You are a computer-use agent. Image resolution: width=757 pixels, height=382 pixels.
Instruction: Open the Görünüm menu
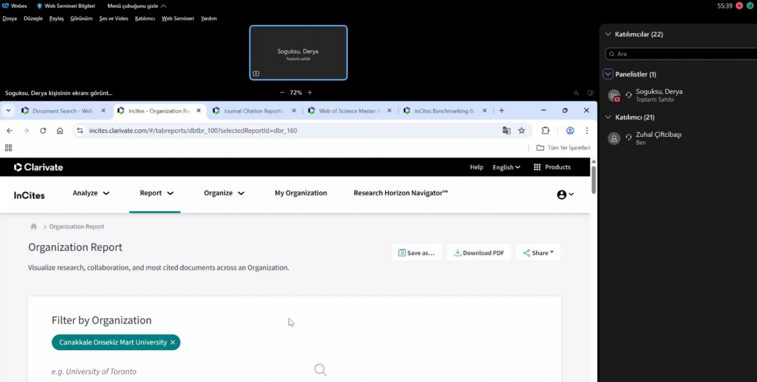[81, 19]
